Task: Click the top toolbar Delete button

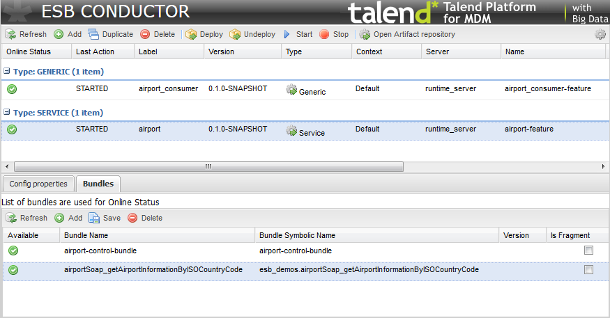Action: (158, 35)
